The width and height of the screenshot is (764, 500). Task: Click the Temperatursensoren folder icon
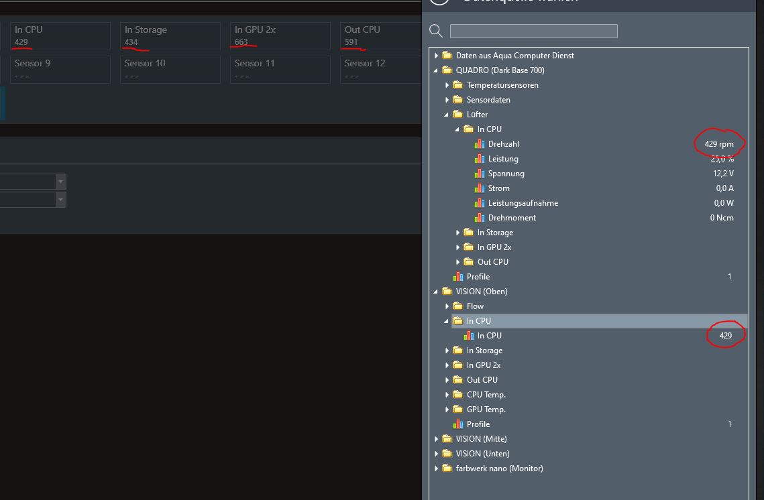tap(458, 84)
